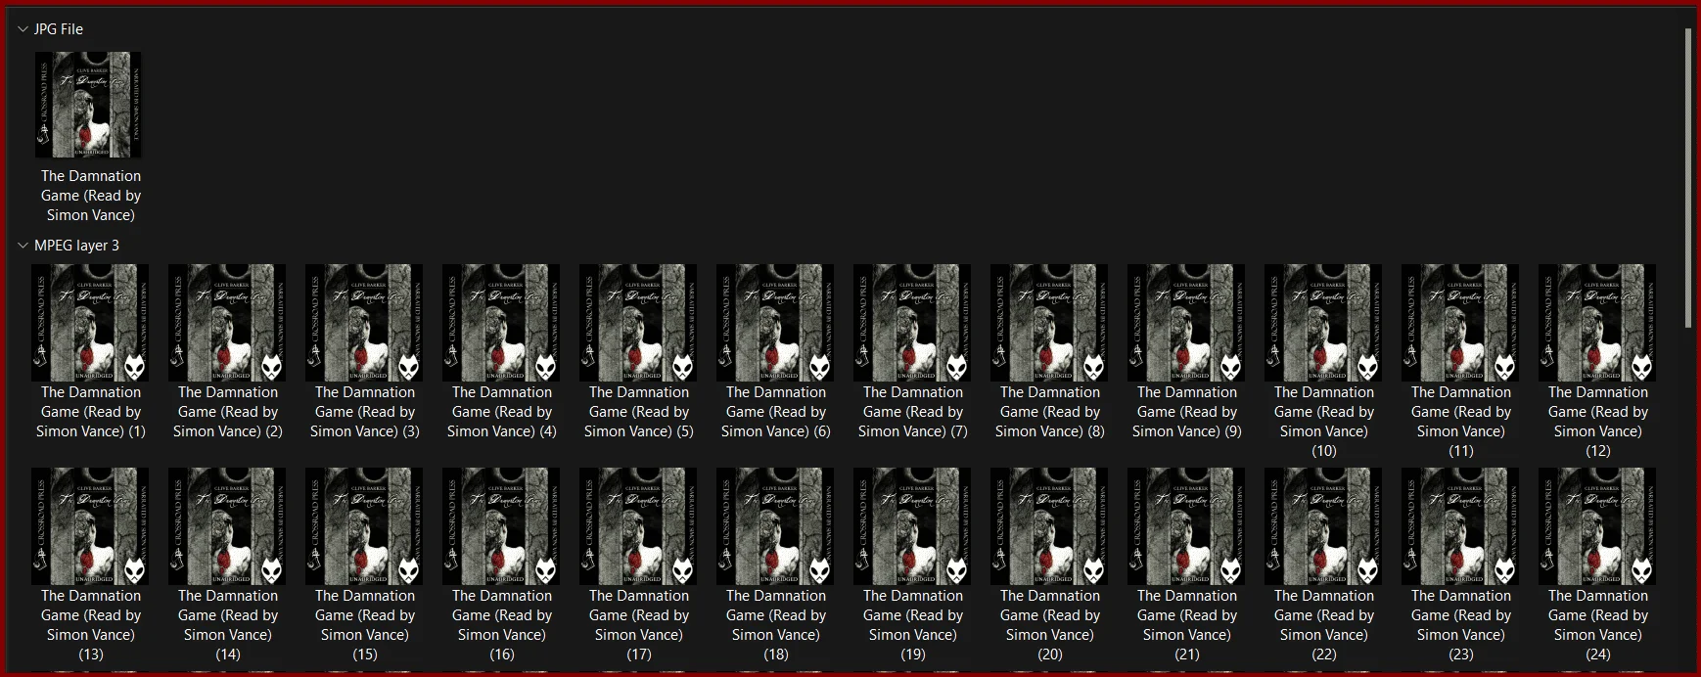The width and height of the screenshot is (1701, 677).
Task: Select MP3 file thumbnail numbered (2)
Action: (x=227, y=323)
